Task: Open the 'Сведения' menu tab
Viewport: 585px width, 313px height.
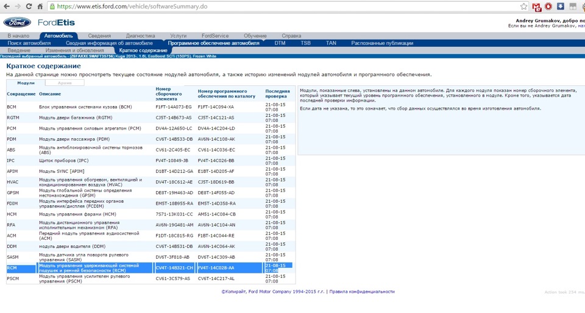Action: tap(99, 36)
